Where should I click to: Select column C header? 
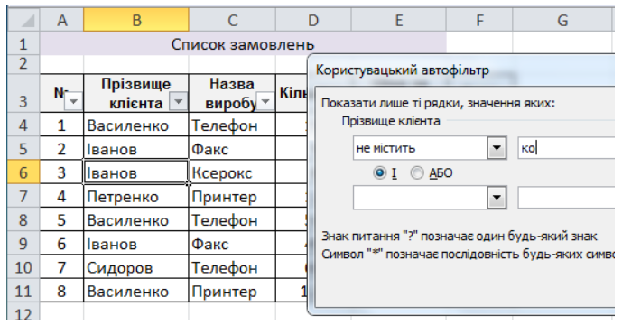(232, 21)
